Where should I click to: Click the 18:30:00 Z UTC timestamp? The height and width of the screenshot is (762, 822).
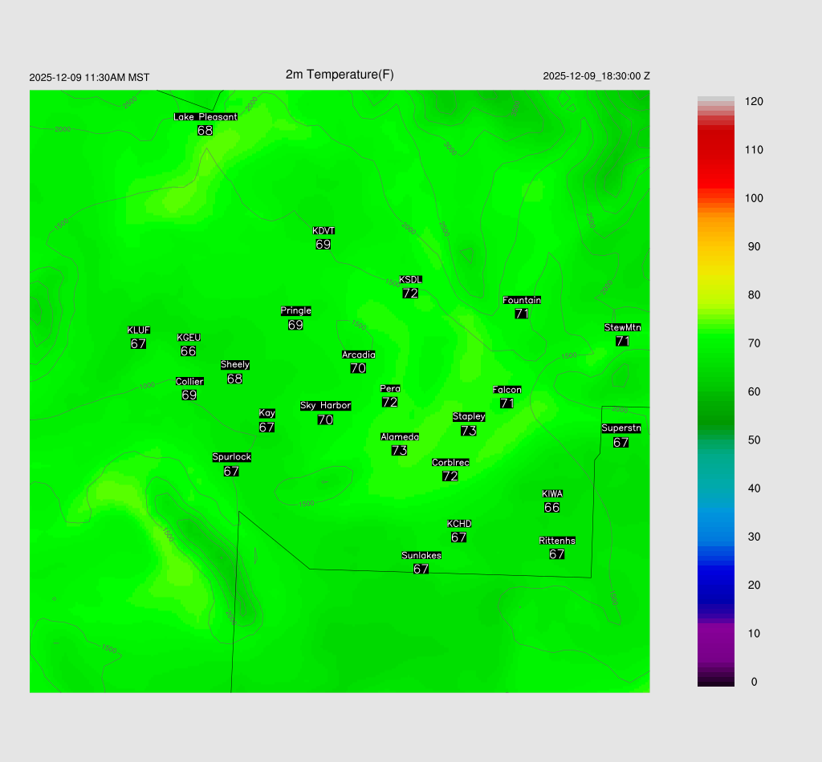[x=596, y=76]
